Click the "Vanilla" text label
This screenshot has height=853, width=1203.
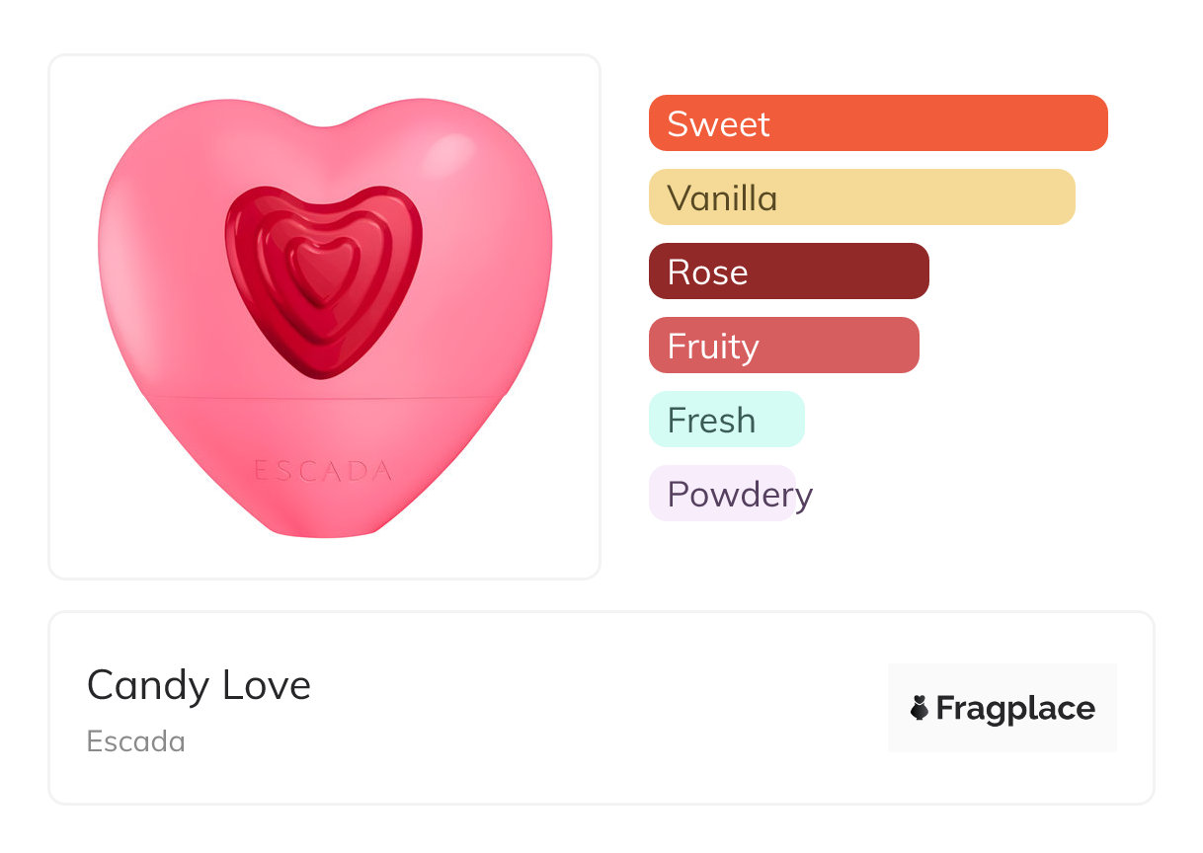coord(722,197)
